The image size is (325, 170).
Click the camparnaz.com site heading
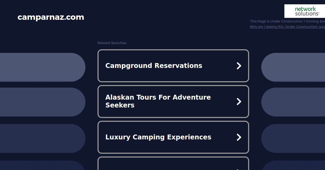(x=51, y=17)
